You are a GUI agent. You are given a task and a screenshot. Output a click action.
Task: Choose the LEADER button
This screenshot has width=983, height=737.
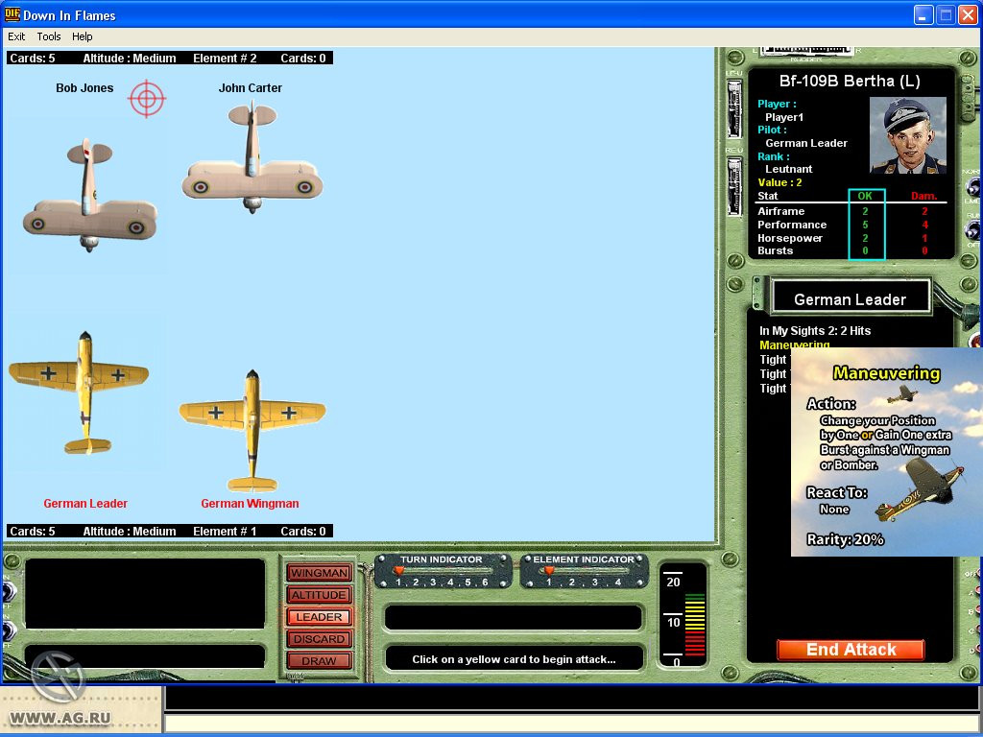click(x=319, y=617)
